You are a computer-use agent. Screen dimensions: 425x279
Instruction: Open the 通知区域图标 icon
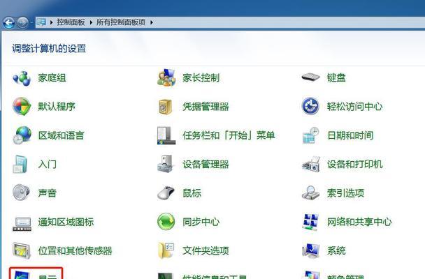coord(22,224)
